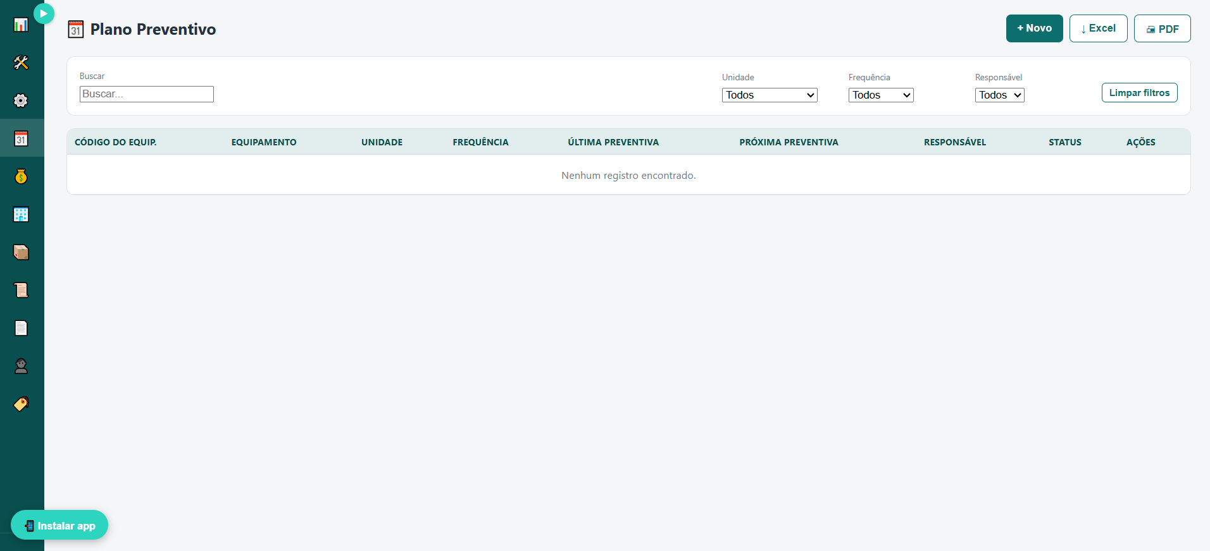Focus the Buscar search input field
Screen dimensions: 1210x551
147,94
